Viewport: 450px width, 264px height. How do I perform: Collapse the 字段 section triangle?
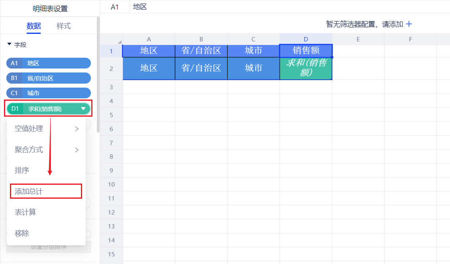(x=9, y=45)
